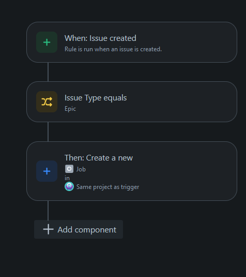The height and width of the screenshot is (277, 246).
Task: Click the grey Job issue type icon
Action: 69,169
